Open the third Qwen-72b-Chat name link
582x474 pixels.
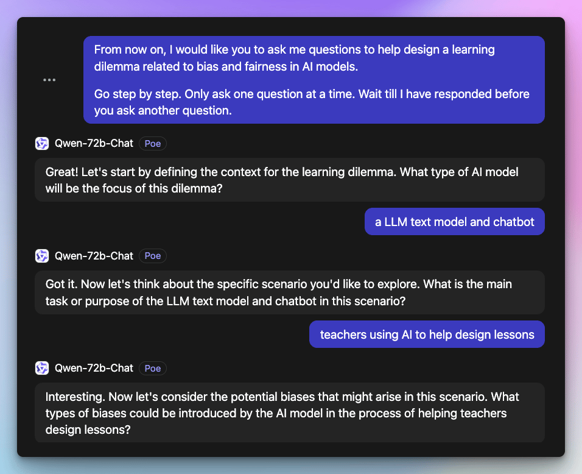(x=94, y=368)
